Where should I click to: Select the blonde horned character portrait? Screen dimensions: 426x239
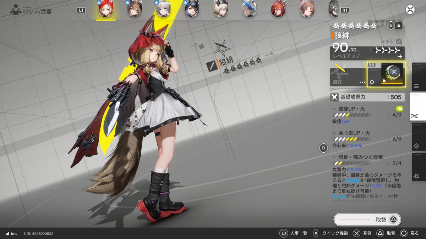coord(220,9)
